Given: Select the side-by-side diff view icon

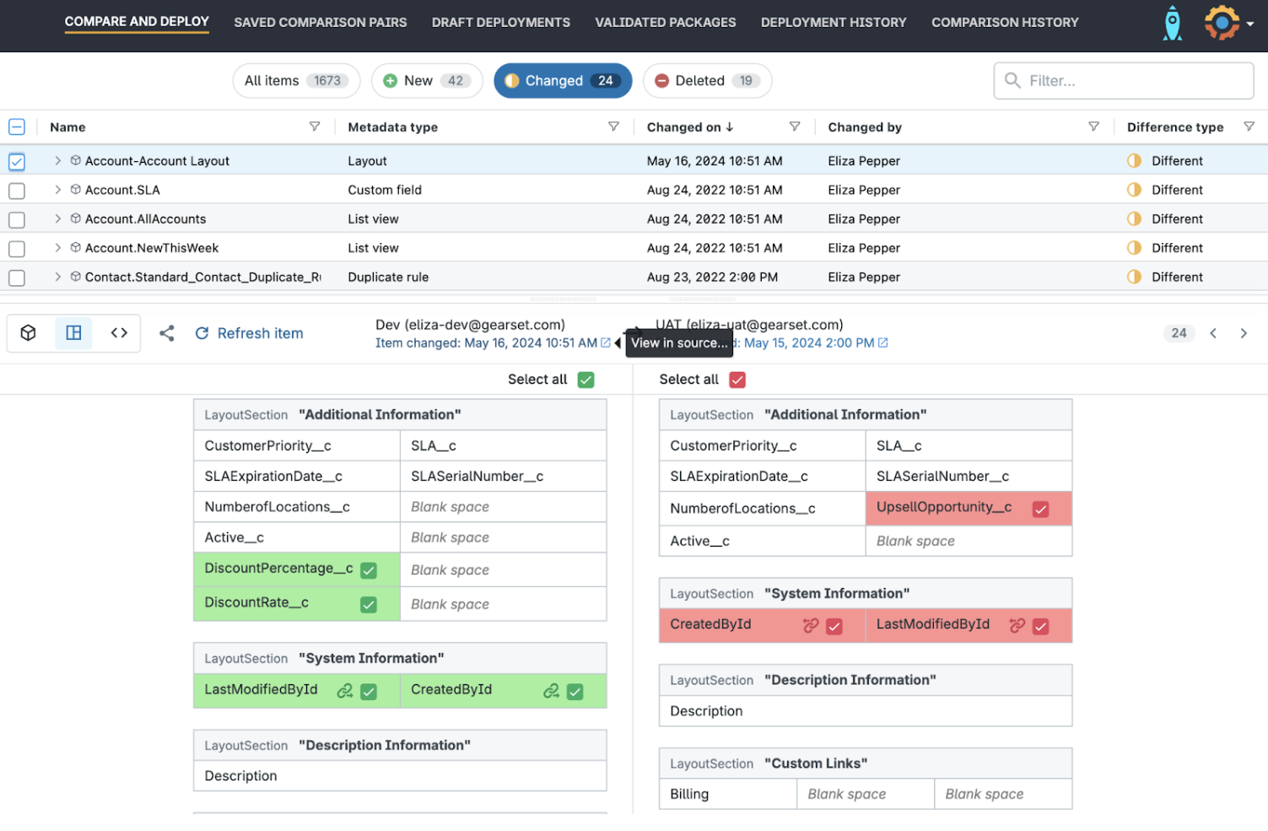Looking at the screenshot, I should pos(74,333).
